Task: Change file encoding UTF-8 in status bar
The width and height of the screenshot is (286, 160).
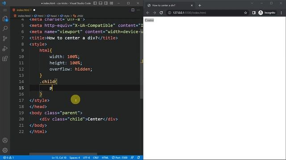Action: pyautogui.click(x=86, y=158)
